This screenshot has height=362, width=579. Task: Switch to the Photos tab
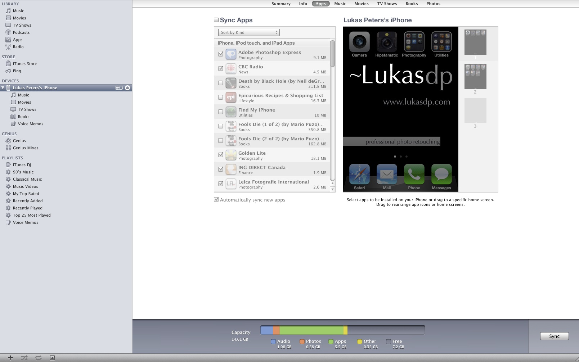coord(433,4)
